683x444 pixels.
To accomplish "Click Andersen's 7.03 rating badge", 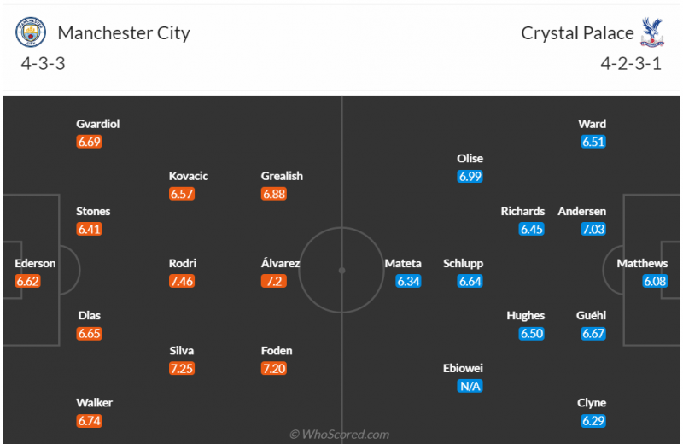I will click(593, 229).
